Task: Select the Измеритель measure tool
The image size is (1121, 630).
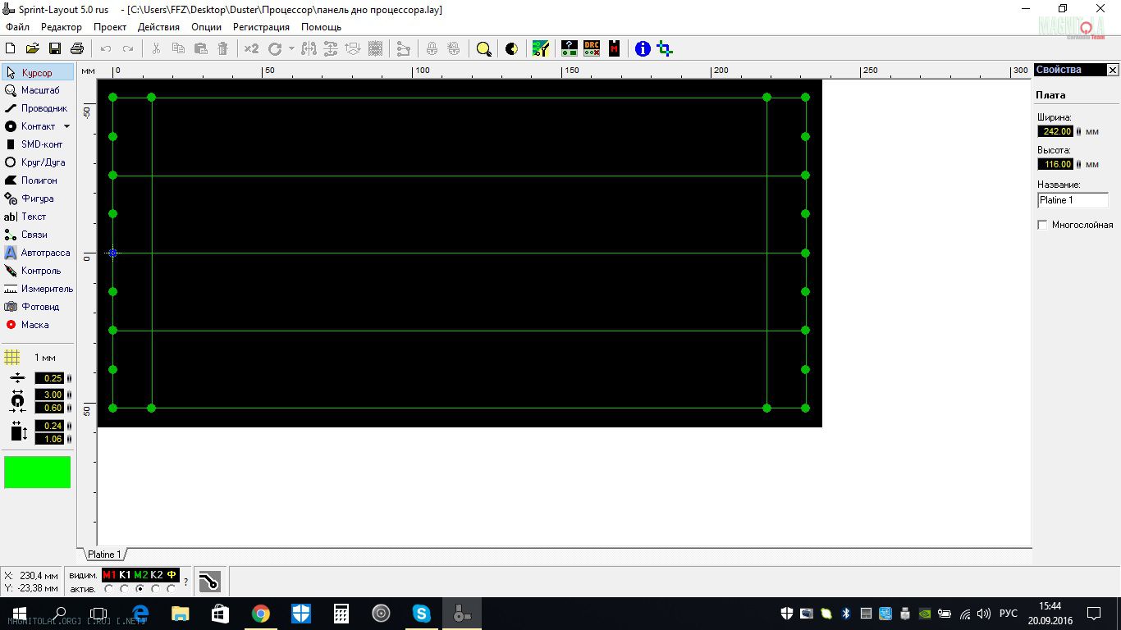Action: click(38, 289)
